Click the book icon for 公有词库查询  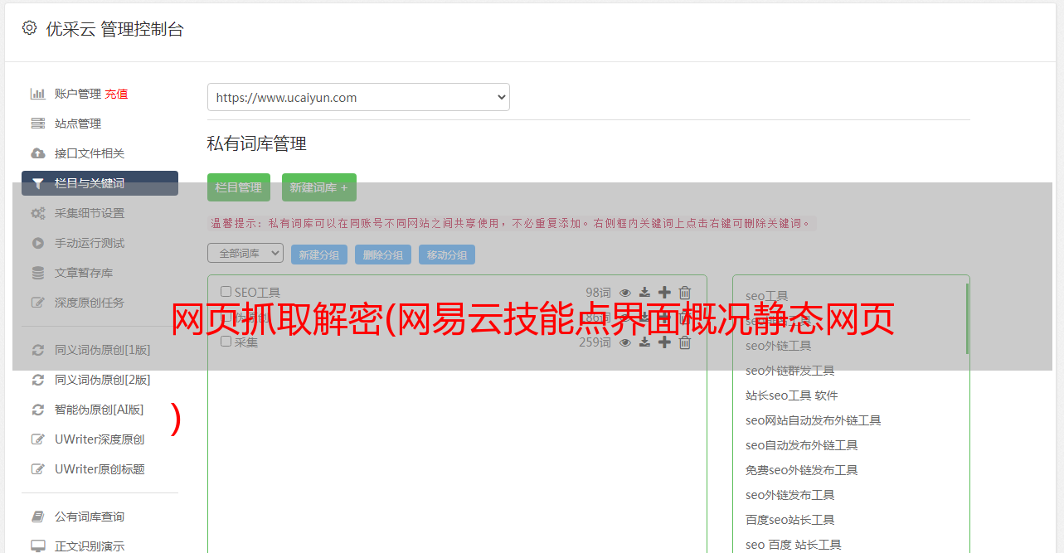[37, 517]
